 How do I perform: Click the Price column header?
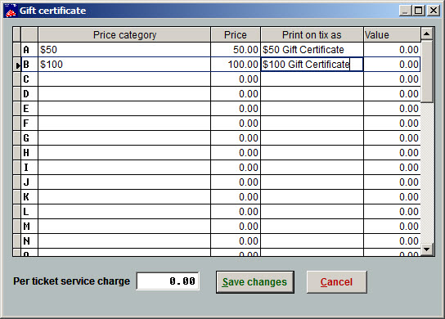(236, 34)
